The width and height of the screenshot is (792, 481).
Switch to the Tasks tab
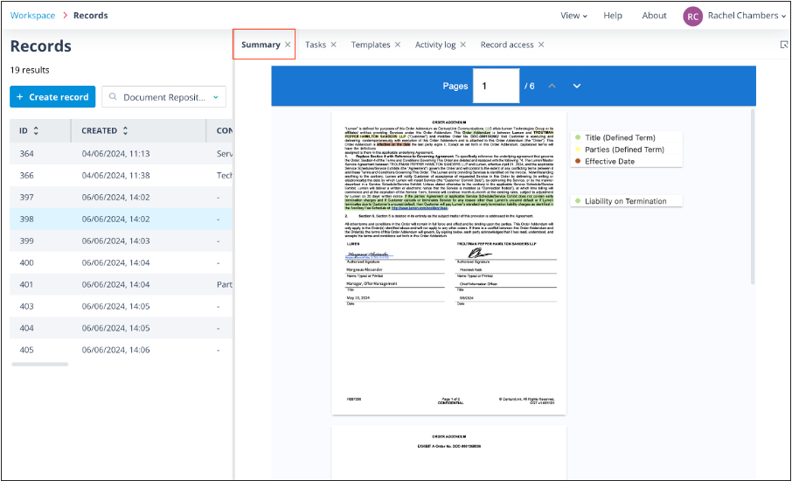(316, 45)
